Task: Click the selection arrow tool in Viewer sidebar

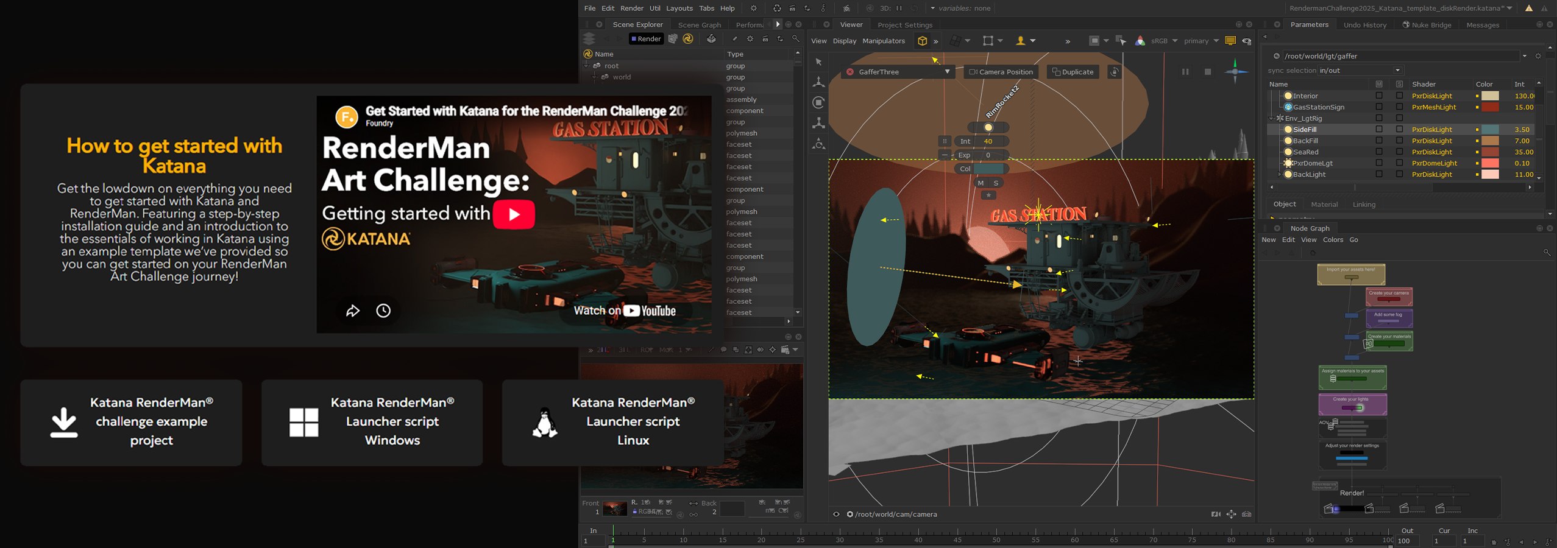Action: pyautogui.click(x=818, y=62)
